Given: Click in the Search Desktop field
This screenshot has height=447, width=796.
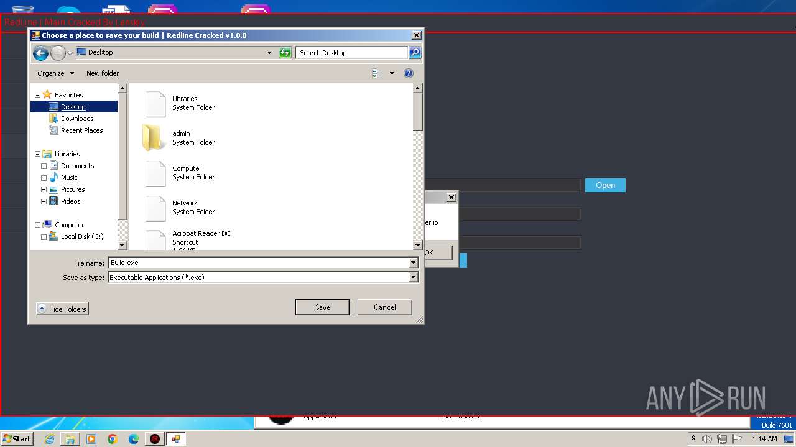Looking at the screenshot, I should 351,53.
